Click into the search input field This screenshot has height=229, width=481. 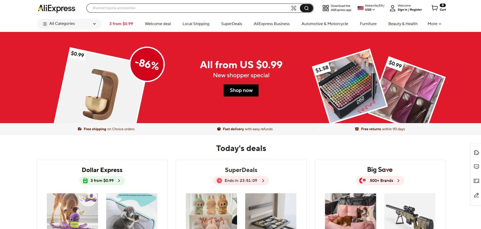point(189,8)
